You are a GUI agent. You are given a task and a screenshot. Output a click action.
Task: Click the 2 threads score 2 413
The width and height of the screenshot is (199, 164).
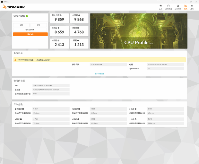[59, 45]
